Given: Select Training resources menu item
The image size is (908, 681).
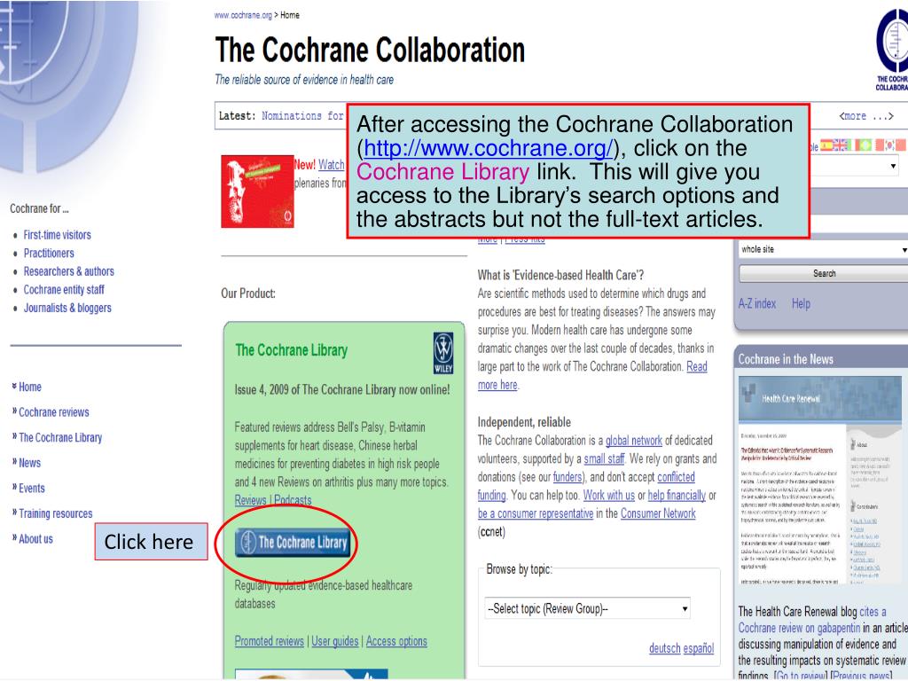Looking at the screenshot, I should [56, 513].
